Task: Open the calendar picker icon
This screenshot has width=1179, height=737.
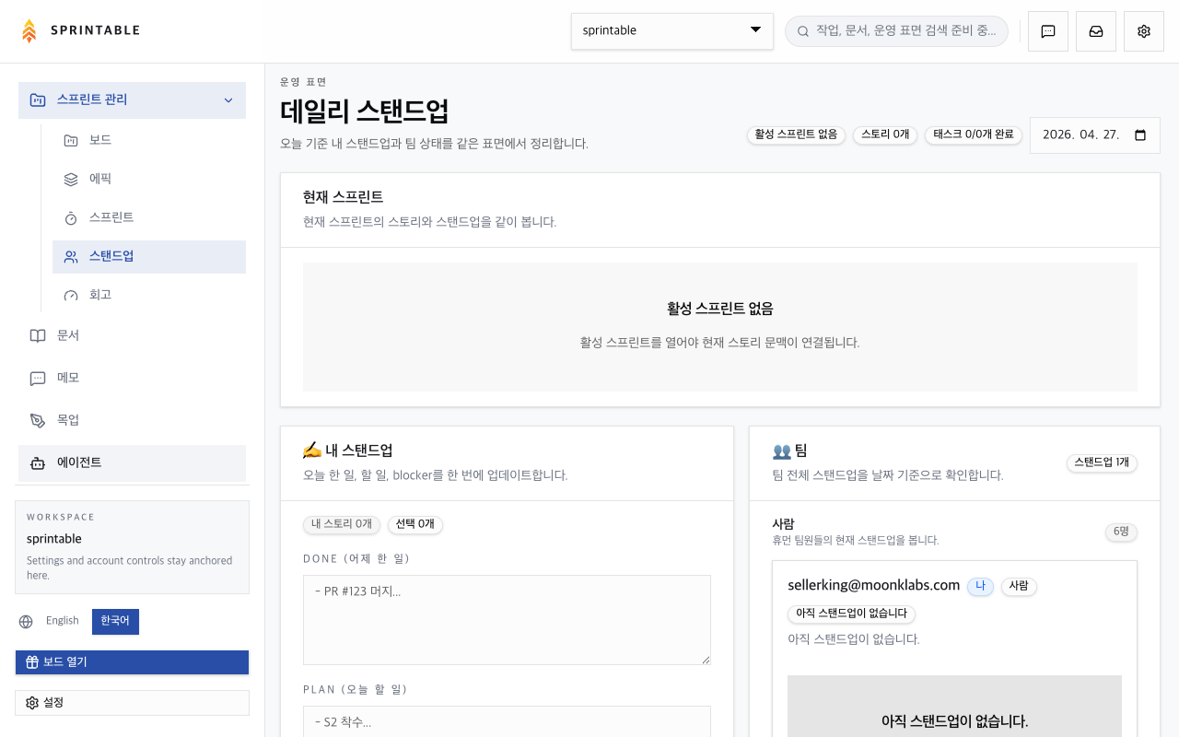Action: click(1140, 135)
